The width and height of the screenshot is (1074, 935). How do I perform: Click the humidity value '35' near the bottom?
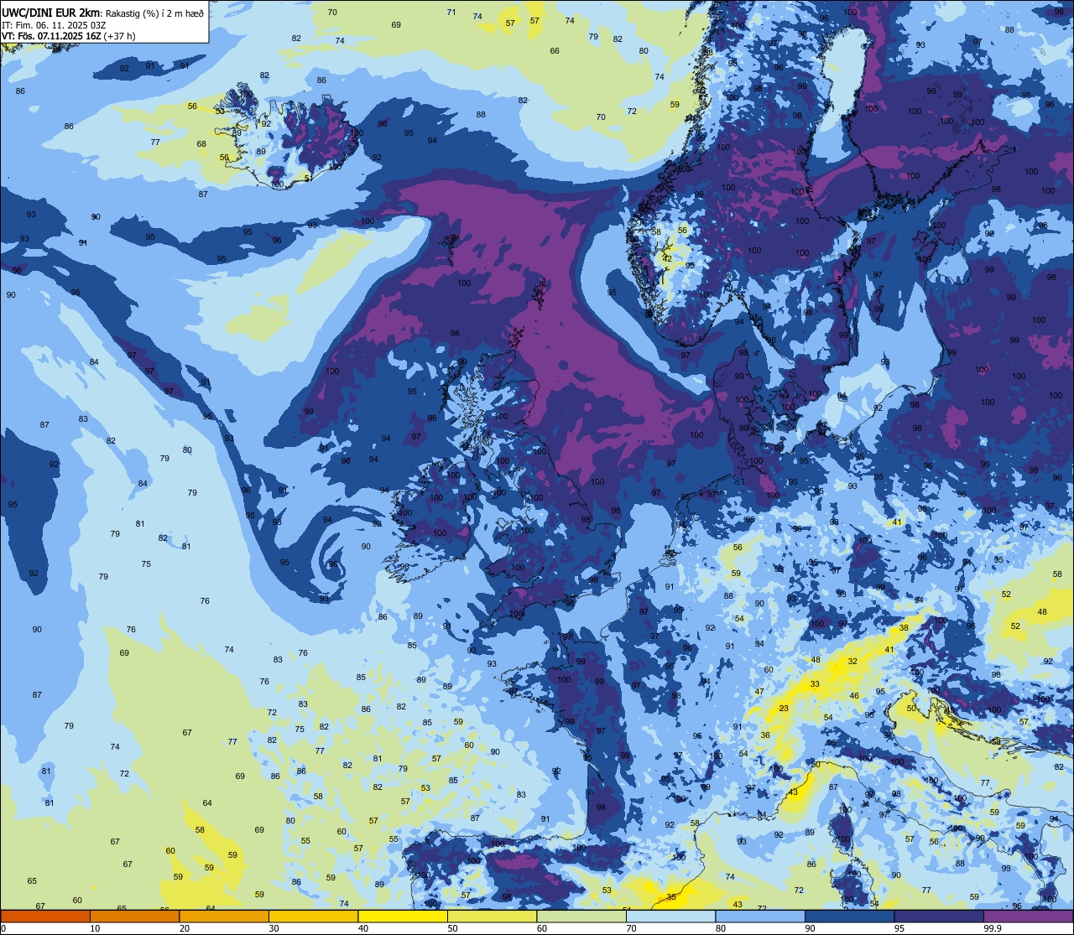click(671, 897)
